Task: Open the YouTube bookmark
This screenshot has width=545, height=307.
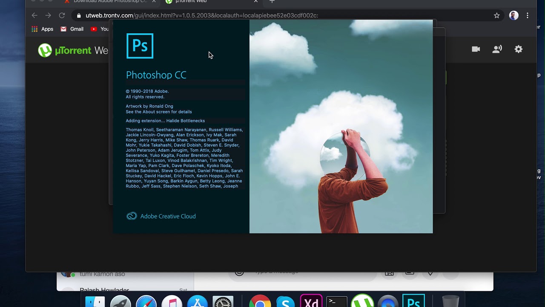Action: [100, 29]
